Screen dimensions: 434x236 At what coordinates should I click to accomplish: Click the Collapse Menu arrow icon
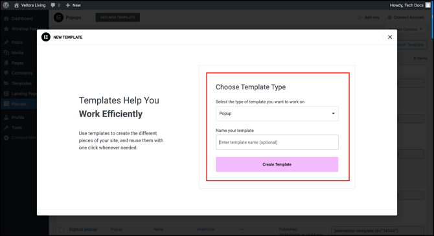(6, 138)
